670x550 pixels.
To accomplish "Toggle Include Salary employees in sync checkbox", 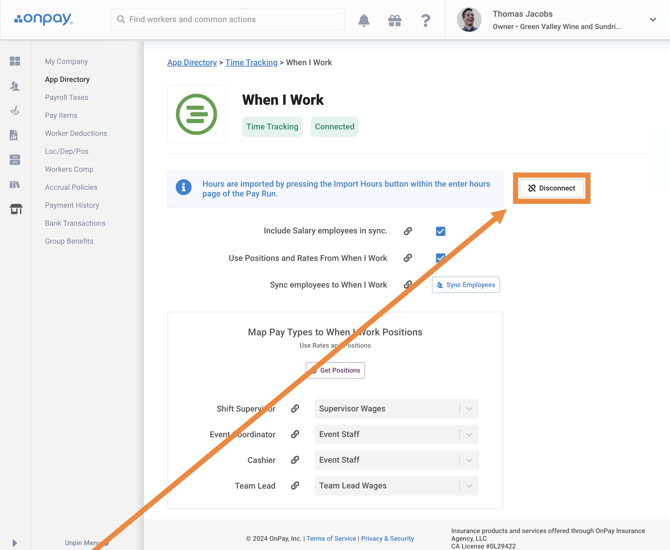I will (x=440, y=231).
